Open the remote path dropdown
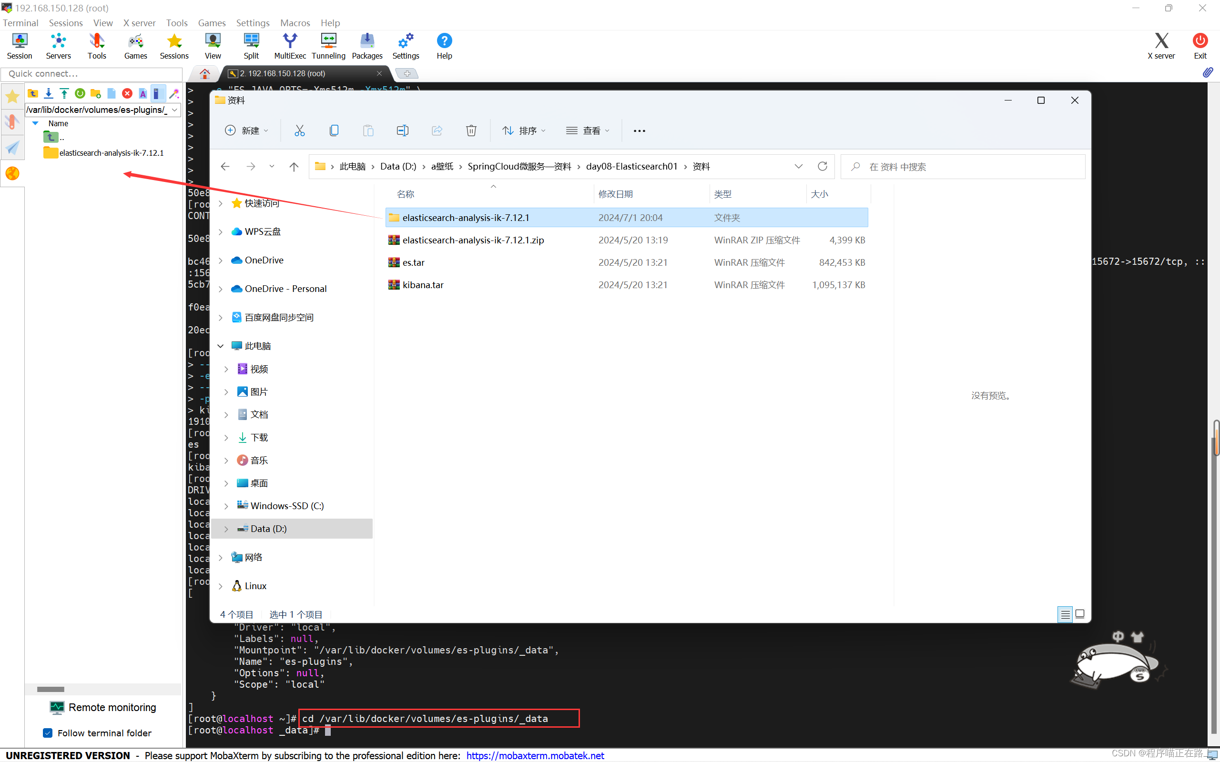1220x762 pixels. [174, 110]
